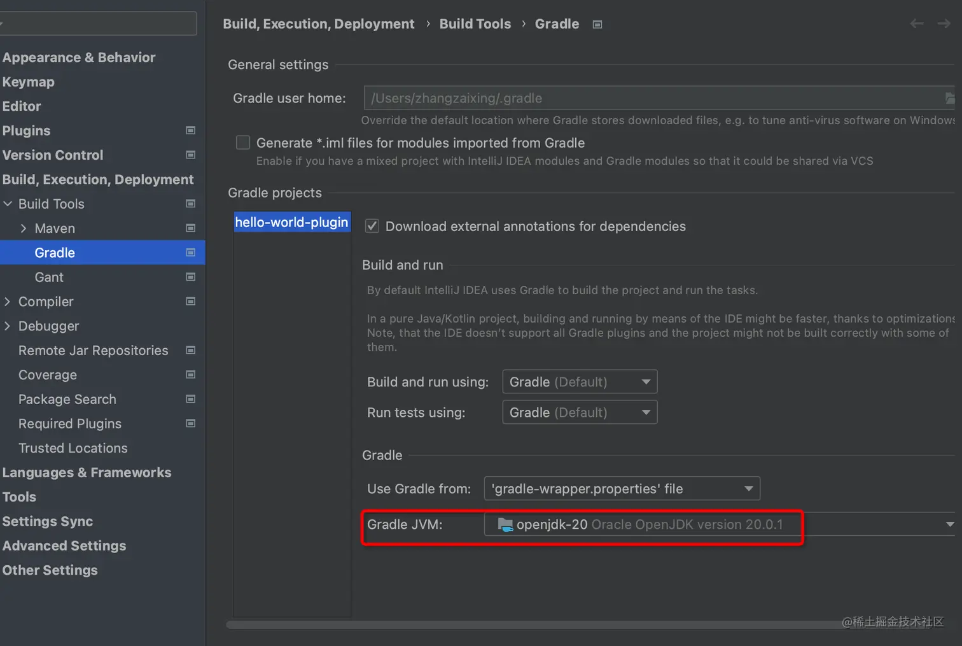Expand the Maven tree node
Image resolution: width=962 pixels, height=646 pixels.
click(x=24, y=228)
